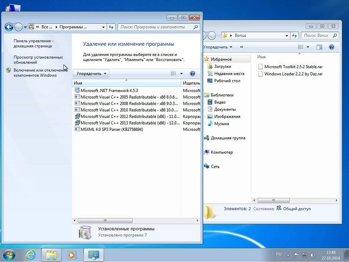Refresh the Programs and Features address bar
This screenshot has height=262, width=349.
click(x=111, y=27)
